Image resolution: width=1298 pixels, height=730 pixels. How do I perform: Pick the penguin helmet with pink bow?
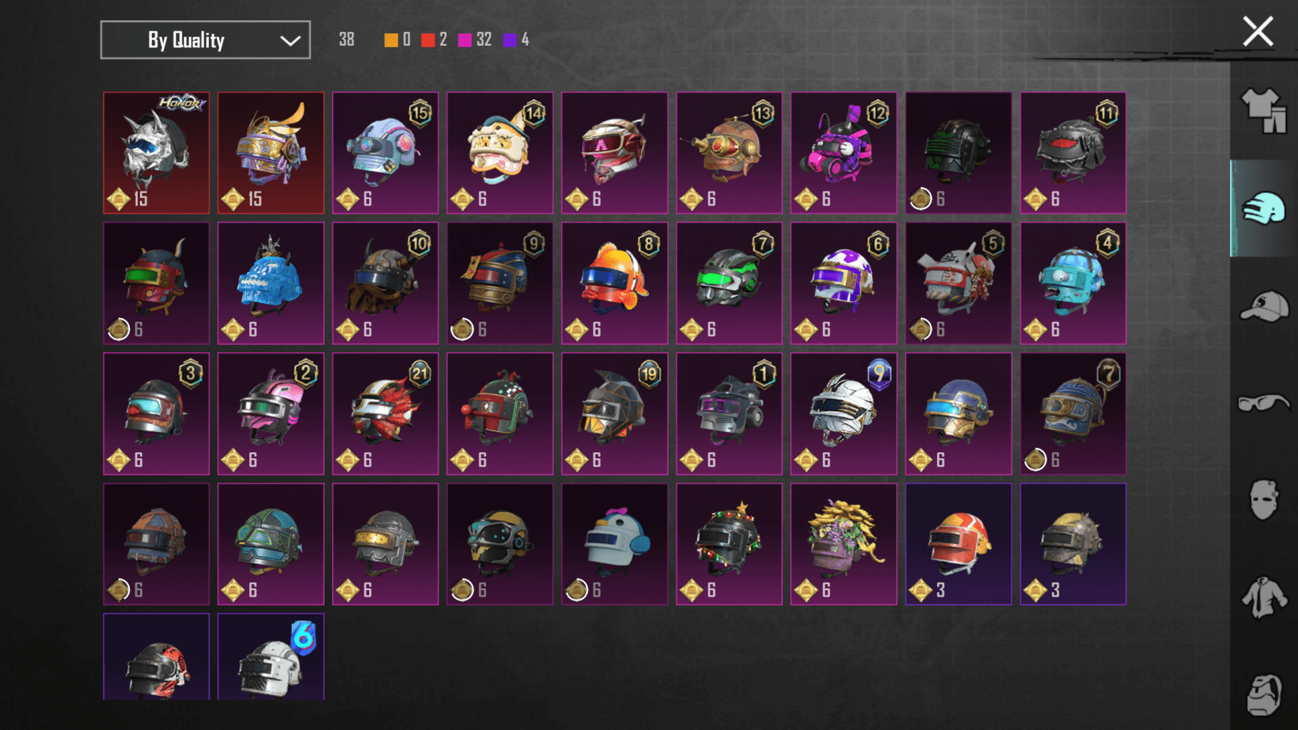(x=615, y=544)
